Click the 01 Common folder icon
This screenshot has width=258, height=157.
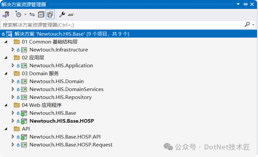pos(17,42)
